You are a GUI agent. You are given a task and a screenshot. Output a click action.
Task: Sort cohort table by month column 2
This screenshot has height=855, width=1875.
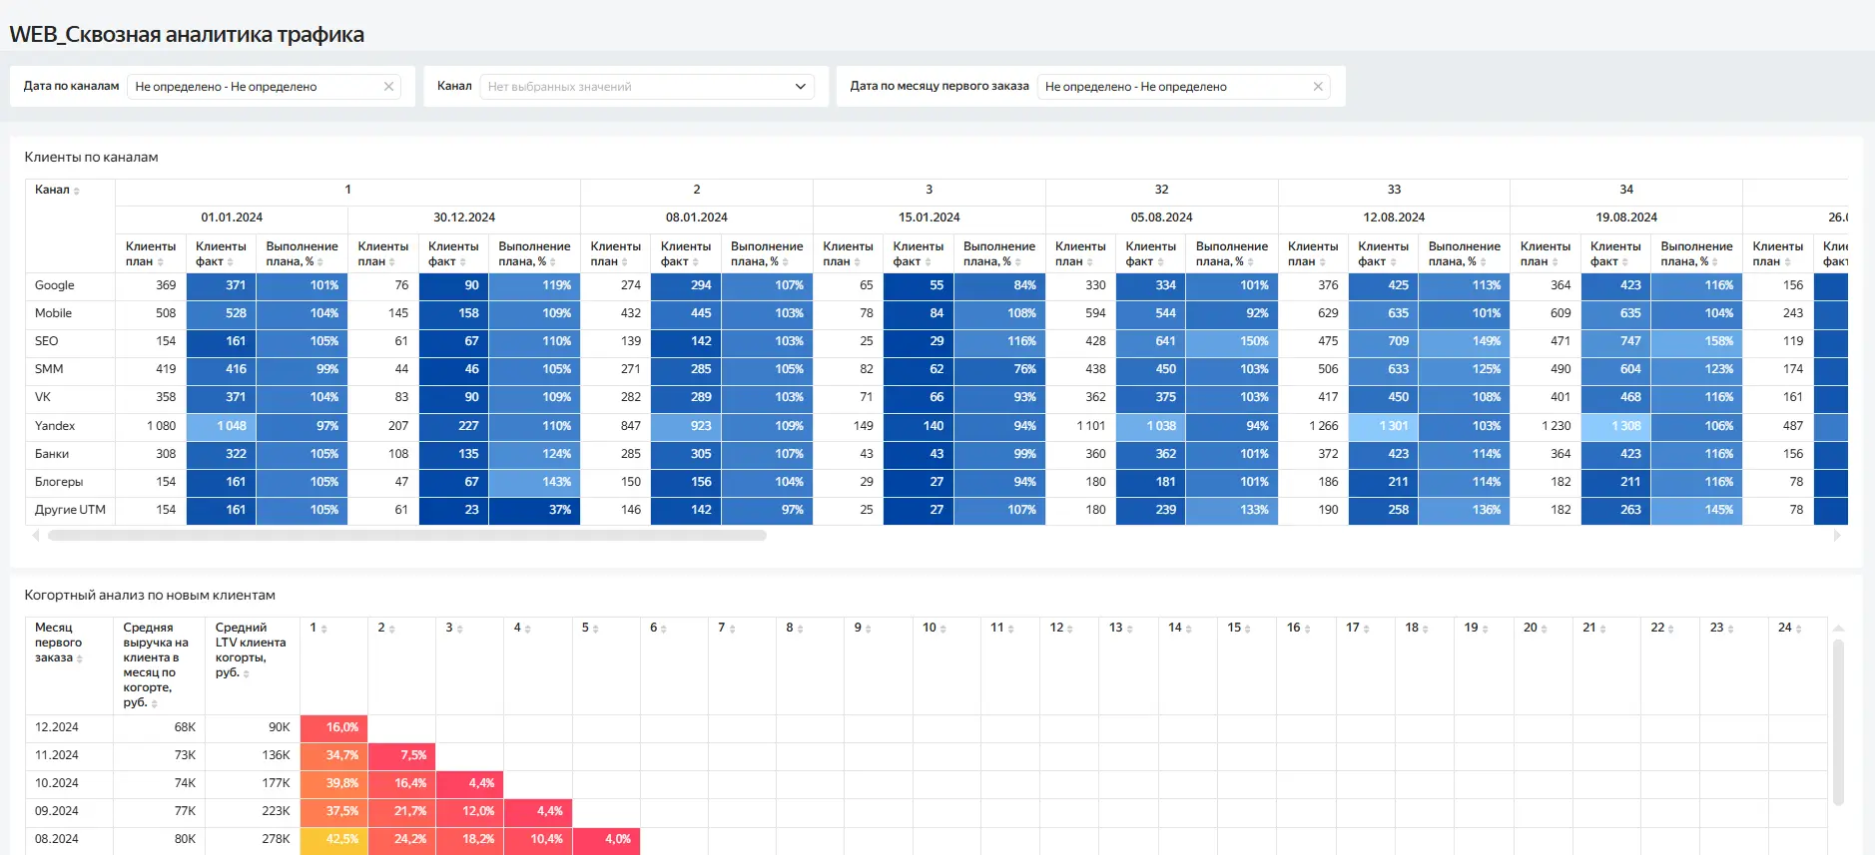391,629
